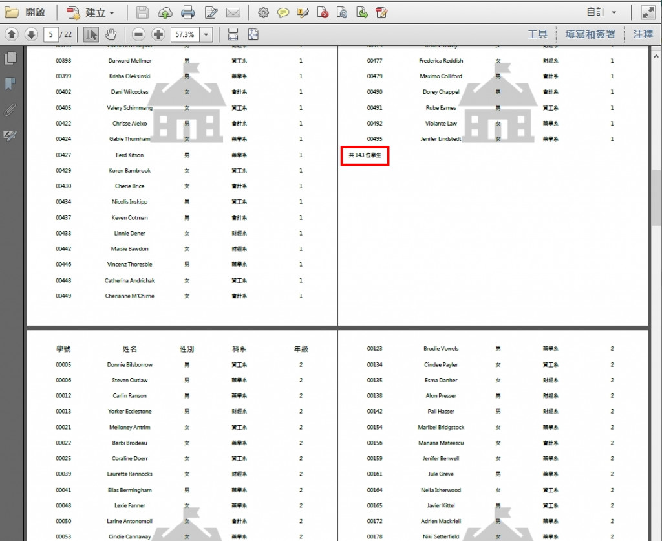
Task: Click the 姓名 column header
Action: [129, 349]
